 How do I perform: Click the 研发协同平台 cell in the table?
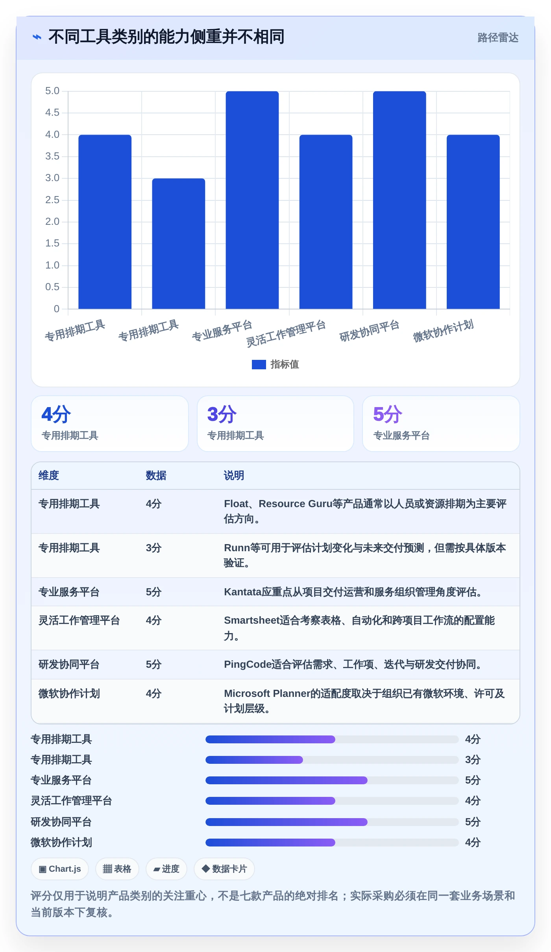coord(69,665)
